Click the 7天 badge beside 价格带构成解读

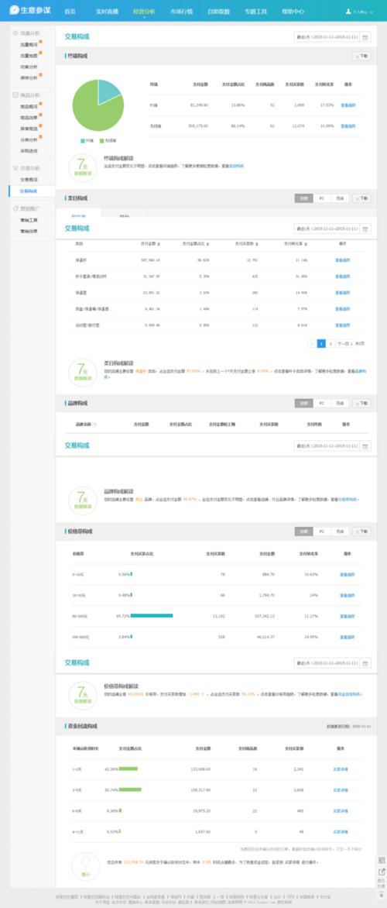click(x=82, y=696)
